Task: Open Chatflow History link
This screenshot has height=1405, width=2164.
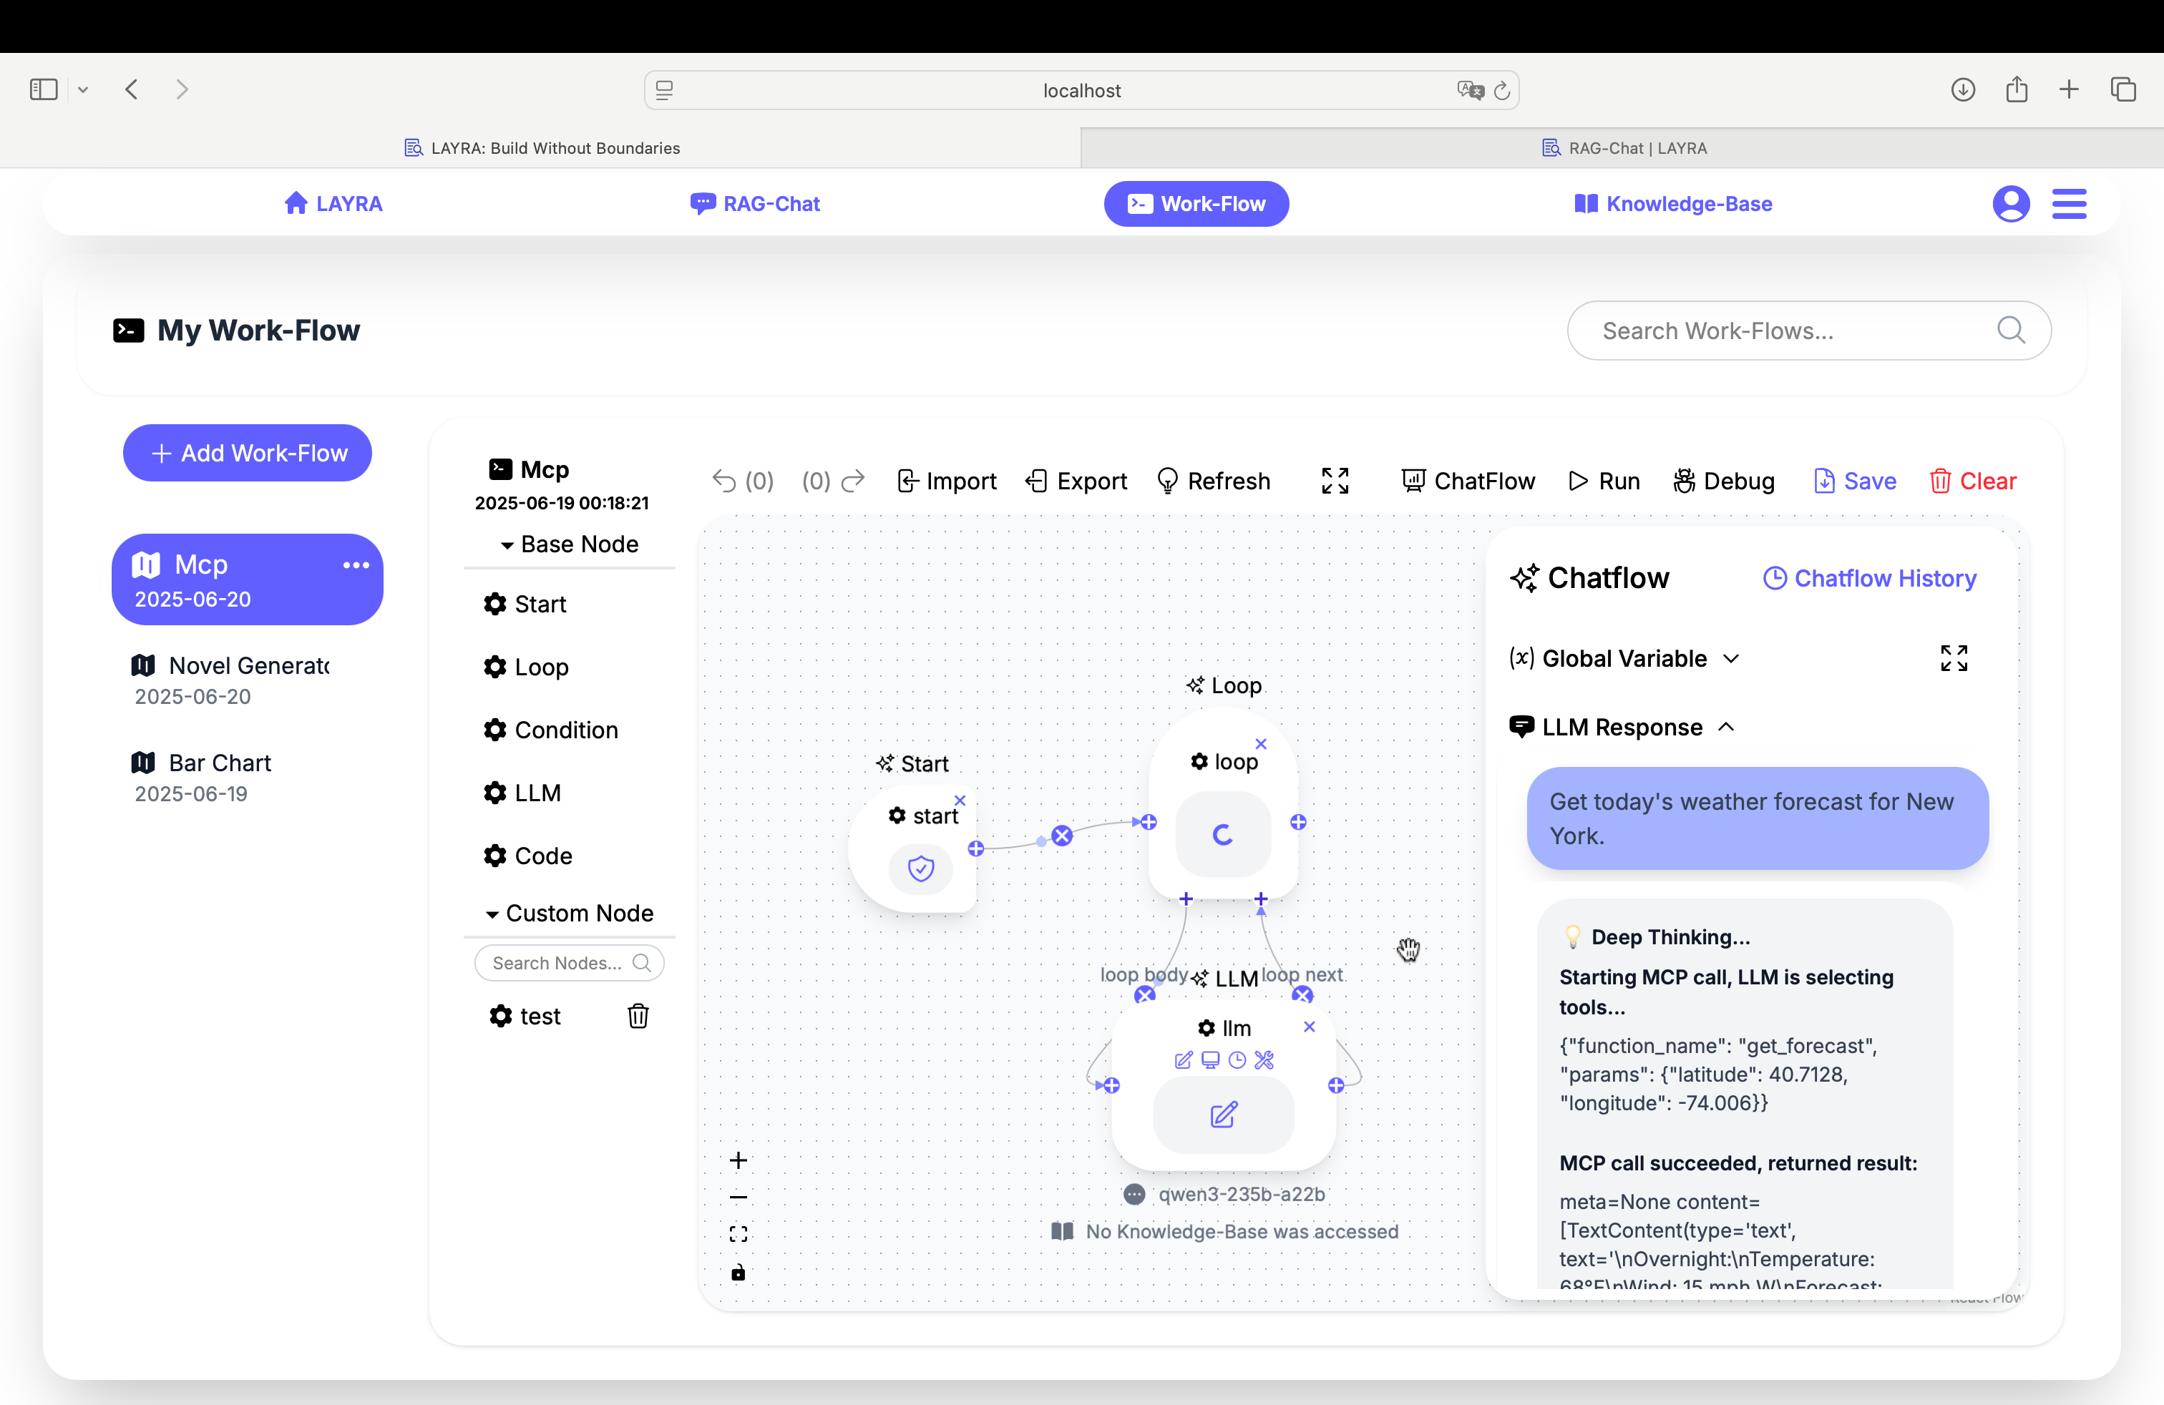Action: 1869,578
